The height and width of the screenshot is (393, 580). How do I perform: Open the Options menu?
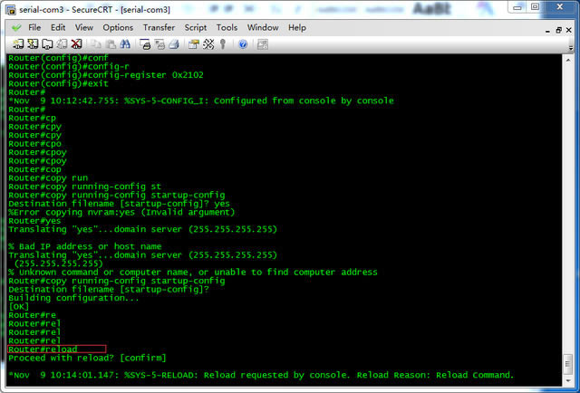pyautogui.click(x=118, y=28)
